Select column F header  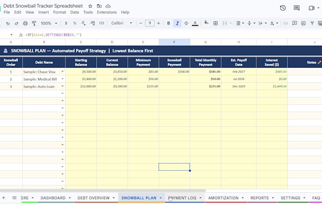174,42
